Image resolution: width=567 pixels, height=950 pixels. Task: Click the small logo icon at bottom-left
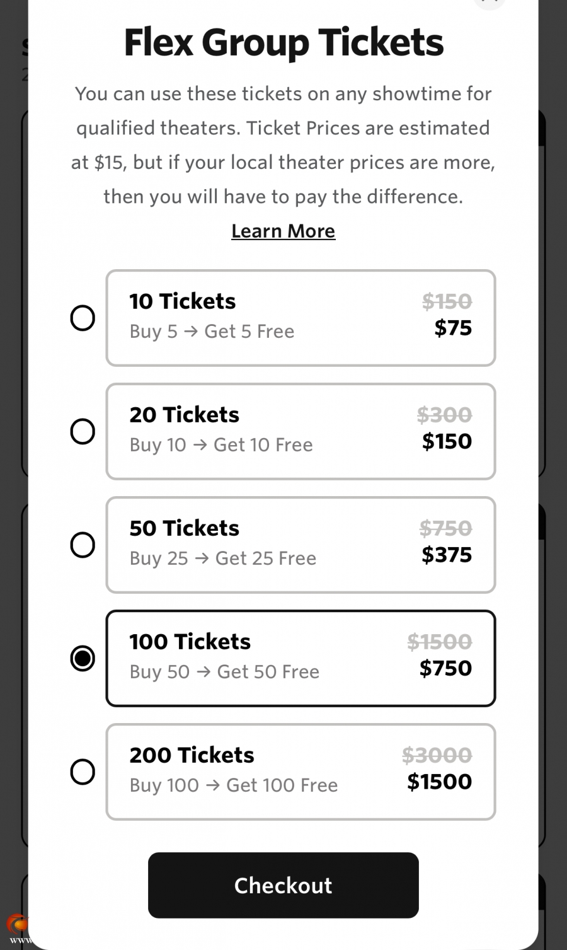click(18, 925)
